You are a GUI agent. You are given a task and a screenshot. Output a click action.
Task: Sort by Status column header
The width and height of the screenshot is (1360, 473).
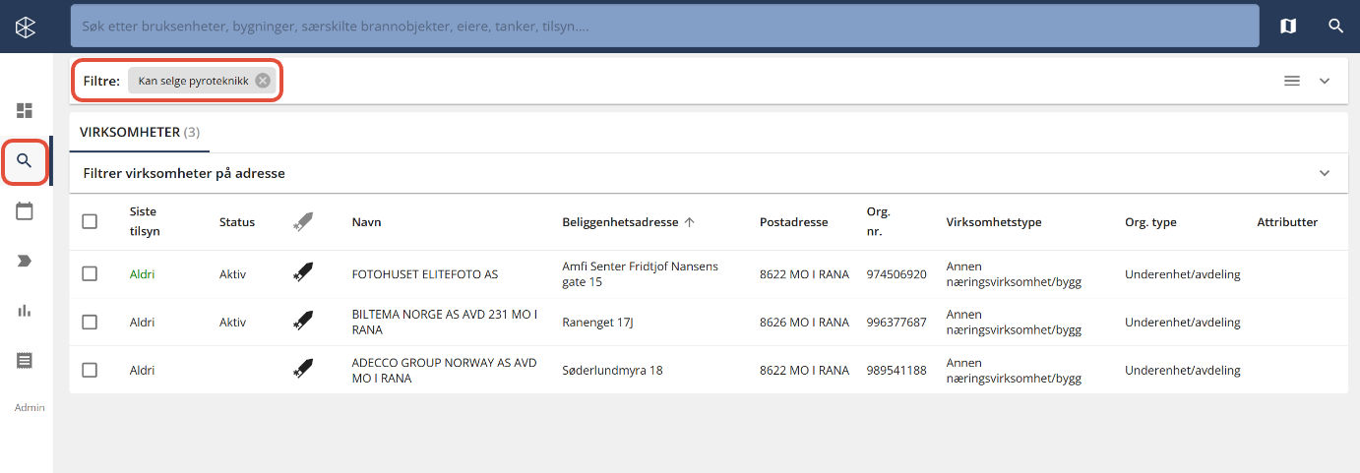coord(237,222)
